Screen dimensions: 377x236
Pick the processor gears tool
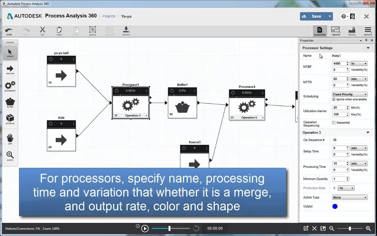pyautogui.click(x=10, y=87)
